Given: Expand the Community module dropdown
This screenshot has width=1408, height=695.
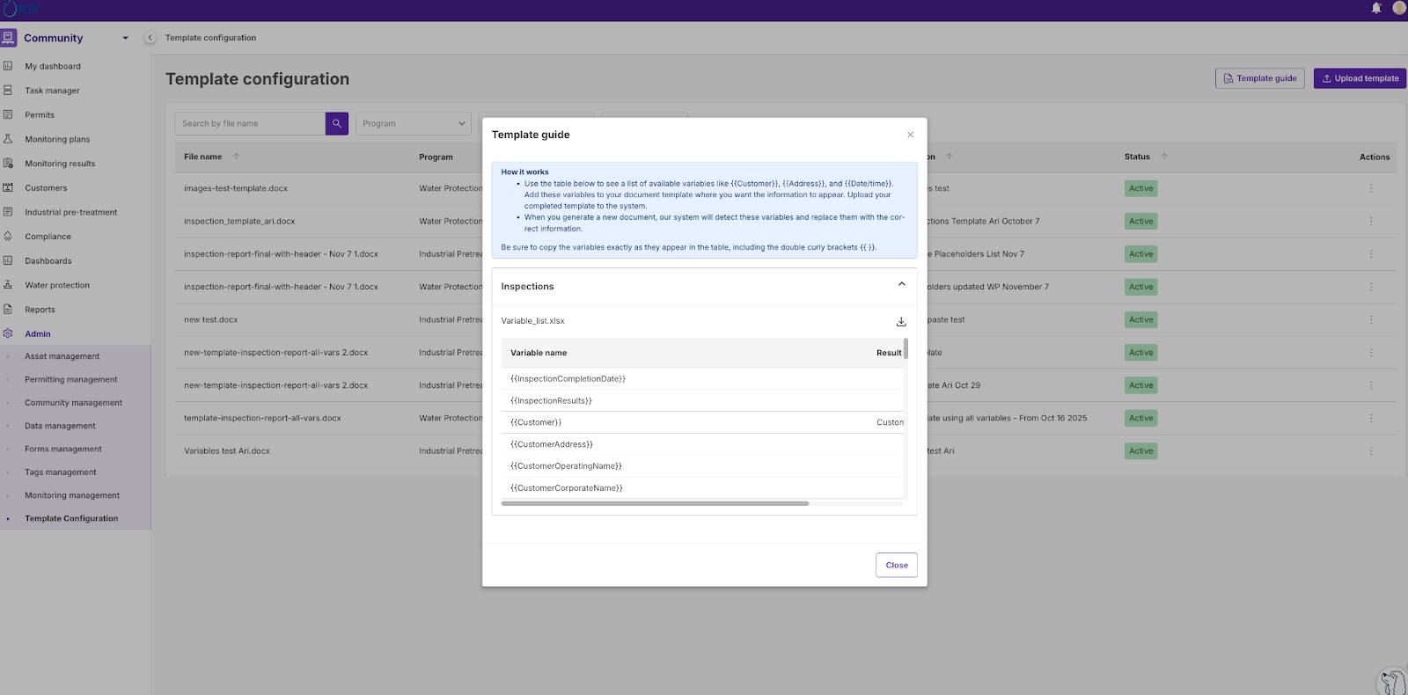Looking at the screenshot, I should pyautogui.click(x=125, y=38).
